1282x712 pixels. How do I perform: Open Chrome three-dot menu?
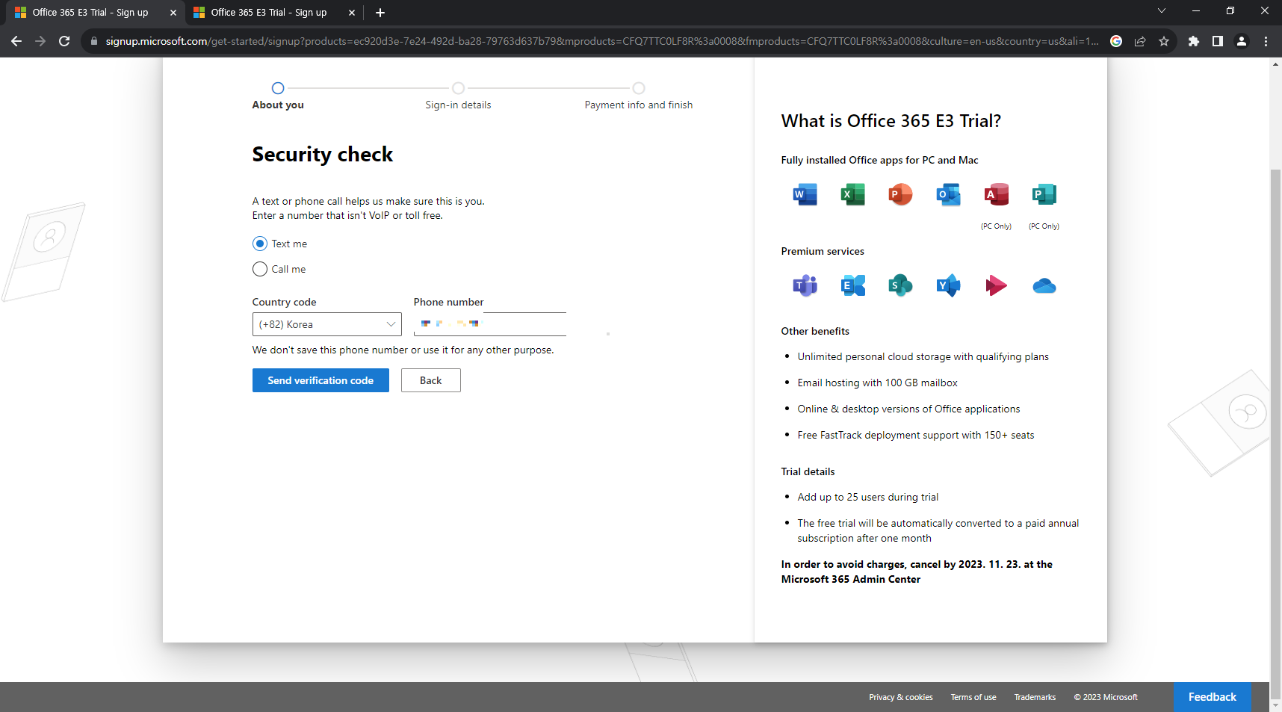tap(1266, 41)
